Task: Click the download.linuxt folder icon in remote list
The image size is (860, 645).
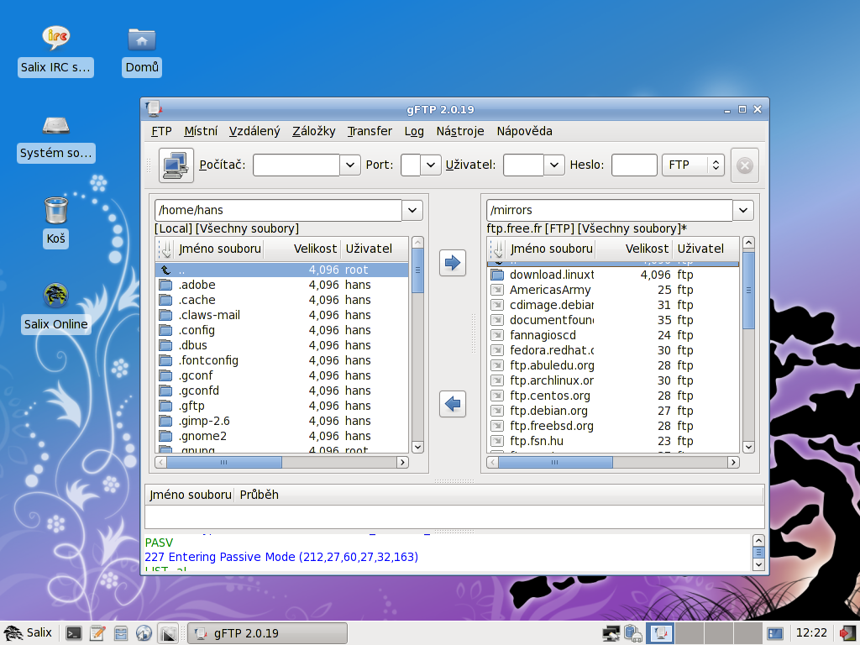Action: pos(497,275)
